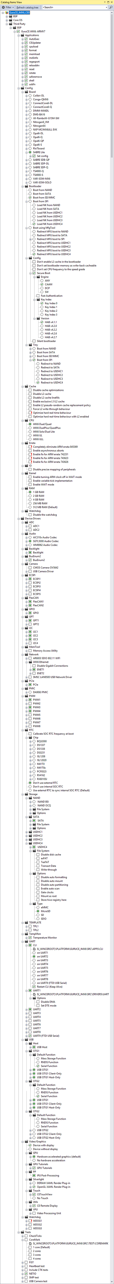This screenshot has height=1284, width=114.
Task: Click the Bootloader folder icon
Action: pyautogui.click(x=27, y=187)
